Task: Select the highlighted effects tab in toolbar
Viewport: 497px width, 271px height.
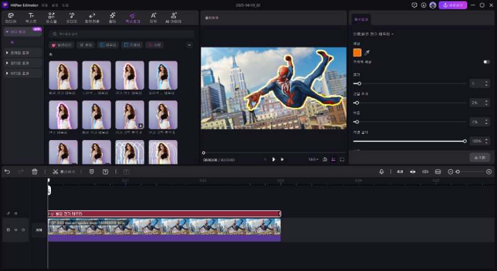Action: click(132, 17)
